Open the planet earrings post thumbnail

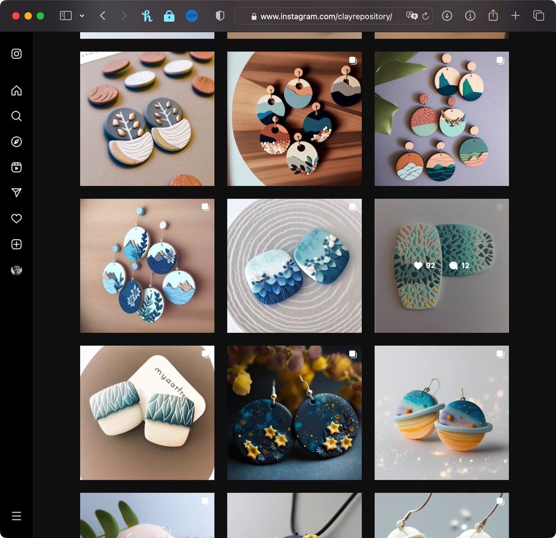pyautogui.click(x=442, y=413)
